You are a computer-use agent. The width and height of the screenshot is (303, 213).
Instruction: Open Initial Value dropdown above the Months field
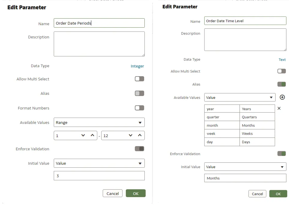click(x=245, y=167)
